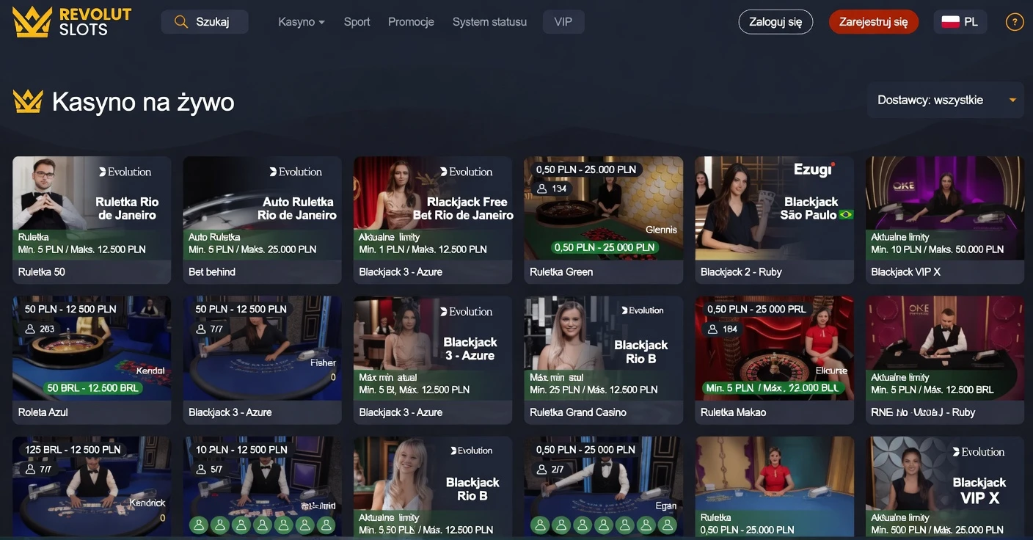This screenshot has width=1033, height=540.
Task: Click the Evolution logo on Ruletka Rio de Janeiro
Action: 125,172
